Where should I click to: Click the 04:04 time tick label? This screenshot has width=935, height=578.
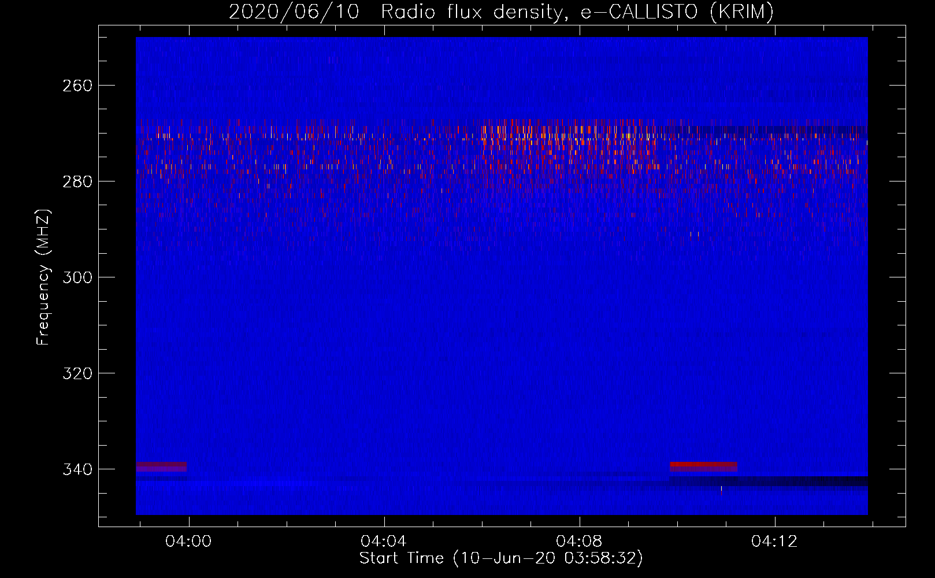384,542
